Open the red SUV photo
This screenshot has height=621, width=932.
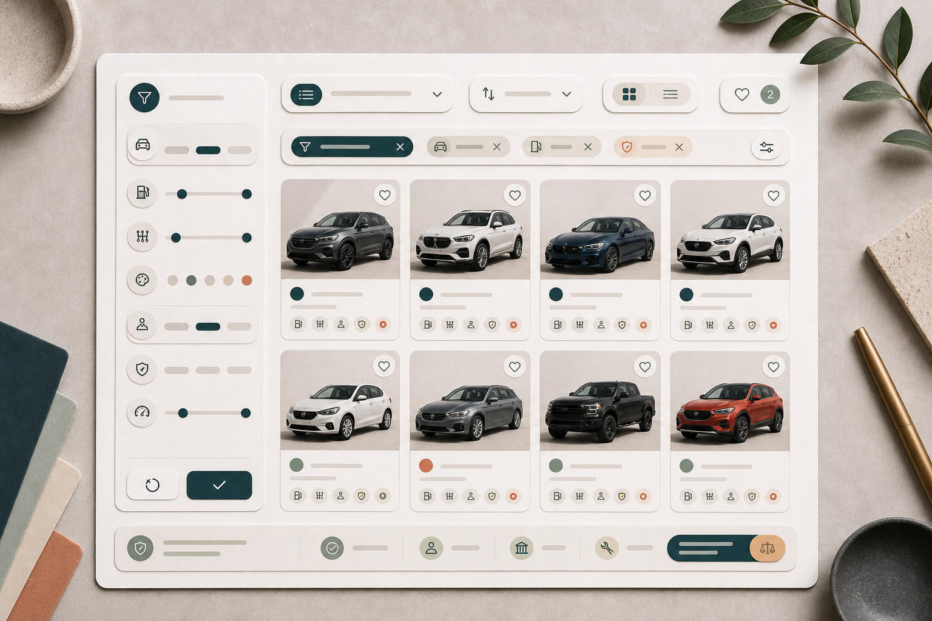click(730, 401)
